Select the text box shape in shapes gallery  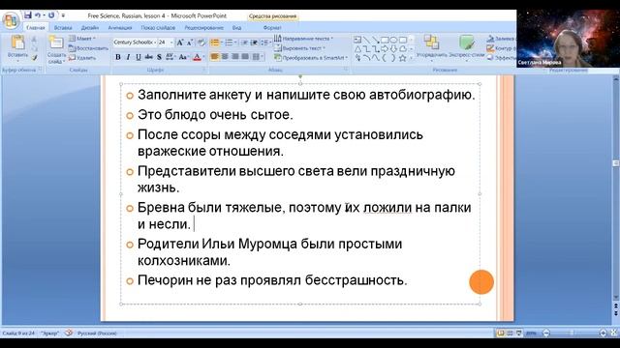357,40
